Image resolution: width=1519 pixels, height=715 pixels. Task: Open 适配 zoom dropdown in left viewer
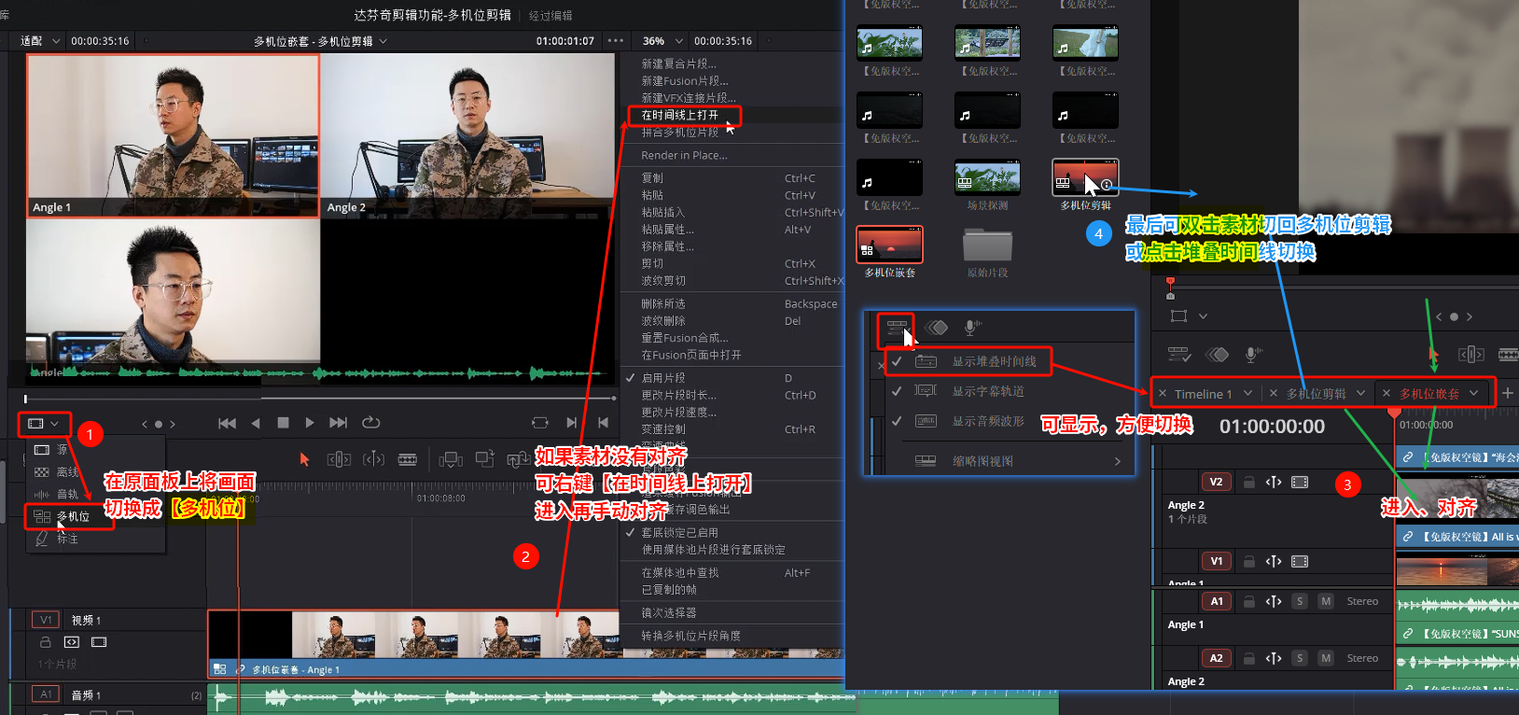click(40, 41)
